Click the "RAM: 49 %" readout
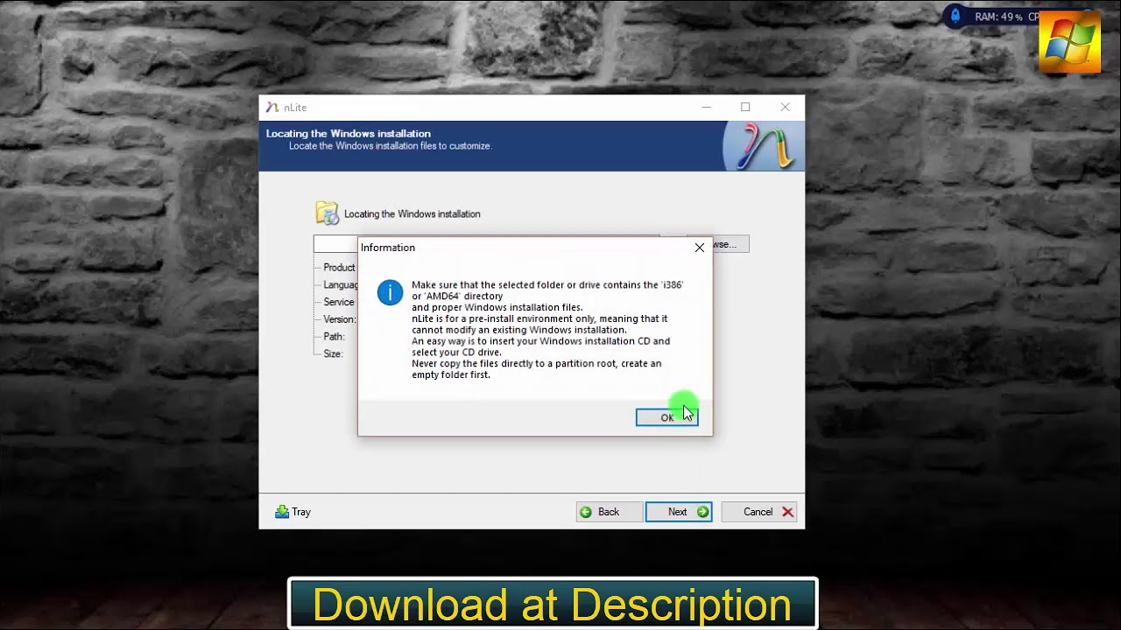Image resolution: width=1121 pixels, height=630 pixels. coord(998,17)
